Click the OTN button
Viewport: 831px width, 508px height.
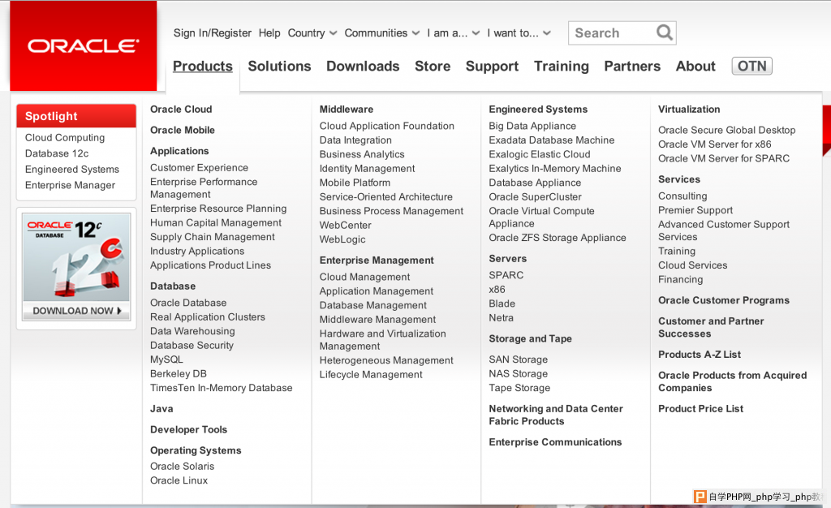click(x=751, y=67)
